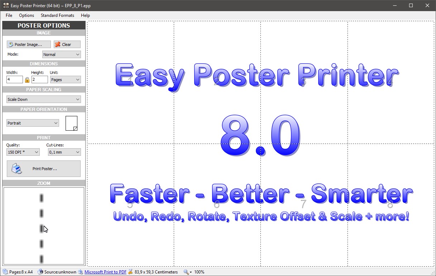Open the Microsoft Print to PDF link

coord(105,272)
